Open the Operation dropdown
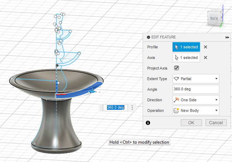 point(196,110)
